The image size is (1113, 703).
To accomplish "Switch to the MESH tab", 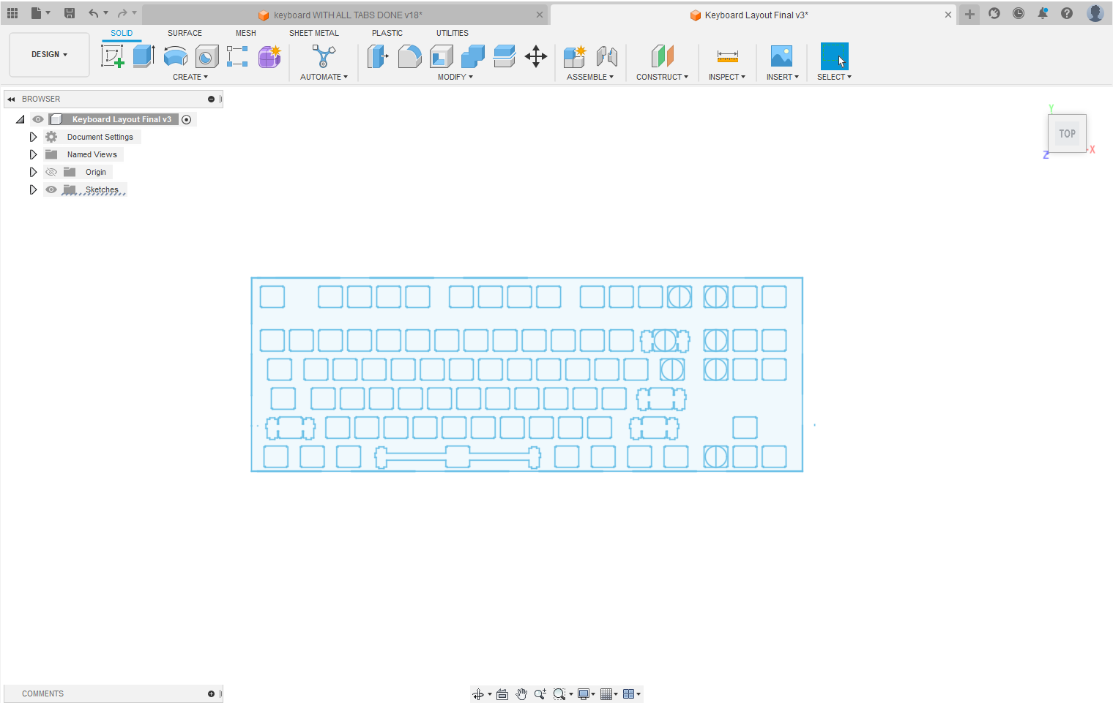I will click(246, 33).
